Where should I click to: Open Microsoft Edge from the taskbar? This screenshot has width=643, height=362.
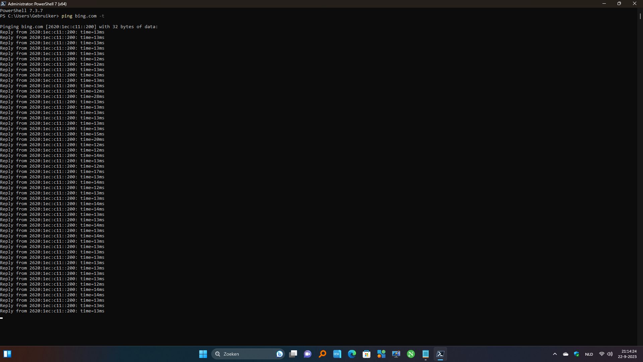coord(352,354)
